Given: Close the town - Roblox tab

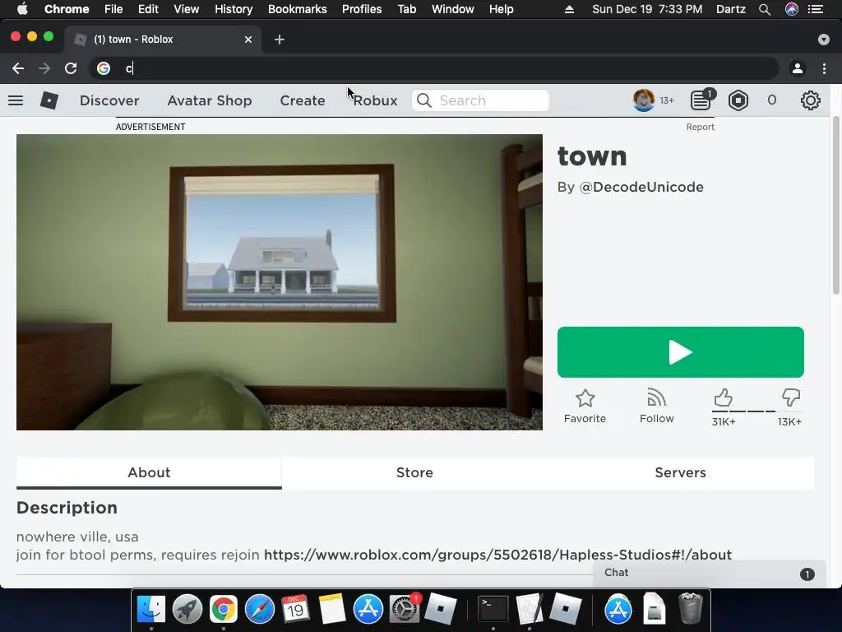Looking at the screenshot, I should coord(248,39).
